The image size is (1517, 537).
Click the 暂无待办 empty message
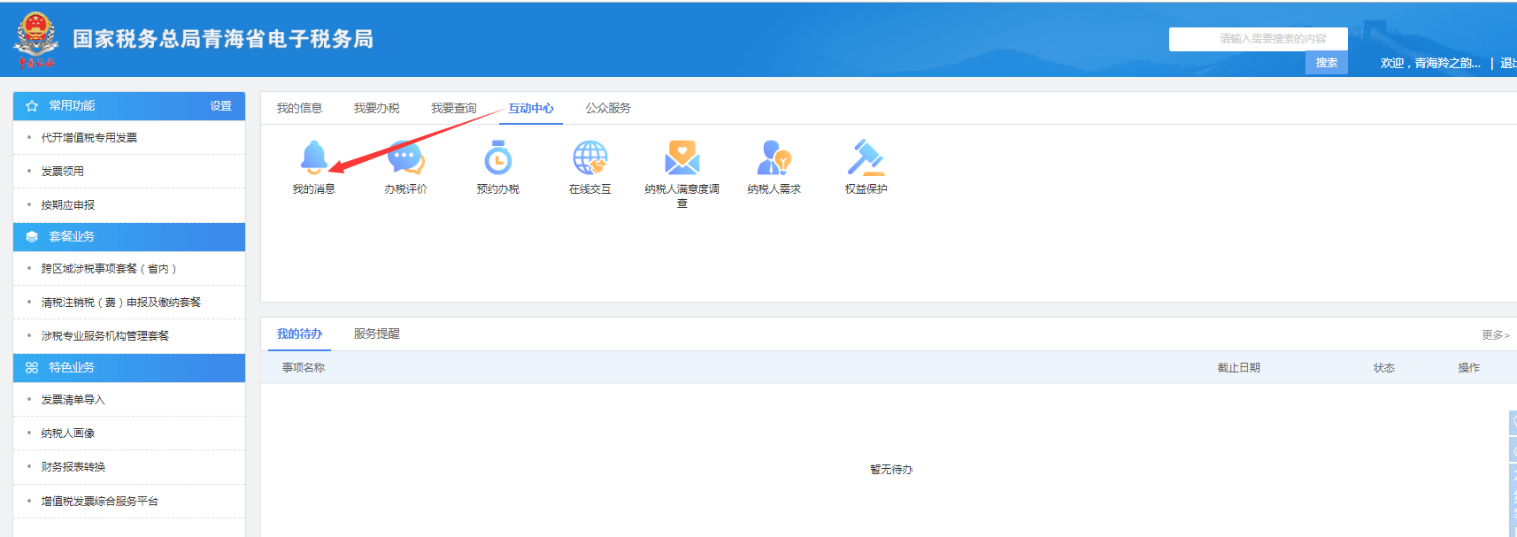click(890, 470)
